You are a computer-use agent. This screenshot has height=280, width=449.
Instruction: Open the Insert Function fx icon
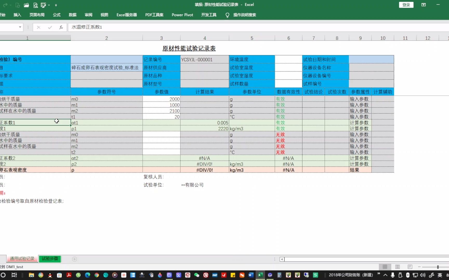61,27
